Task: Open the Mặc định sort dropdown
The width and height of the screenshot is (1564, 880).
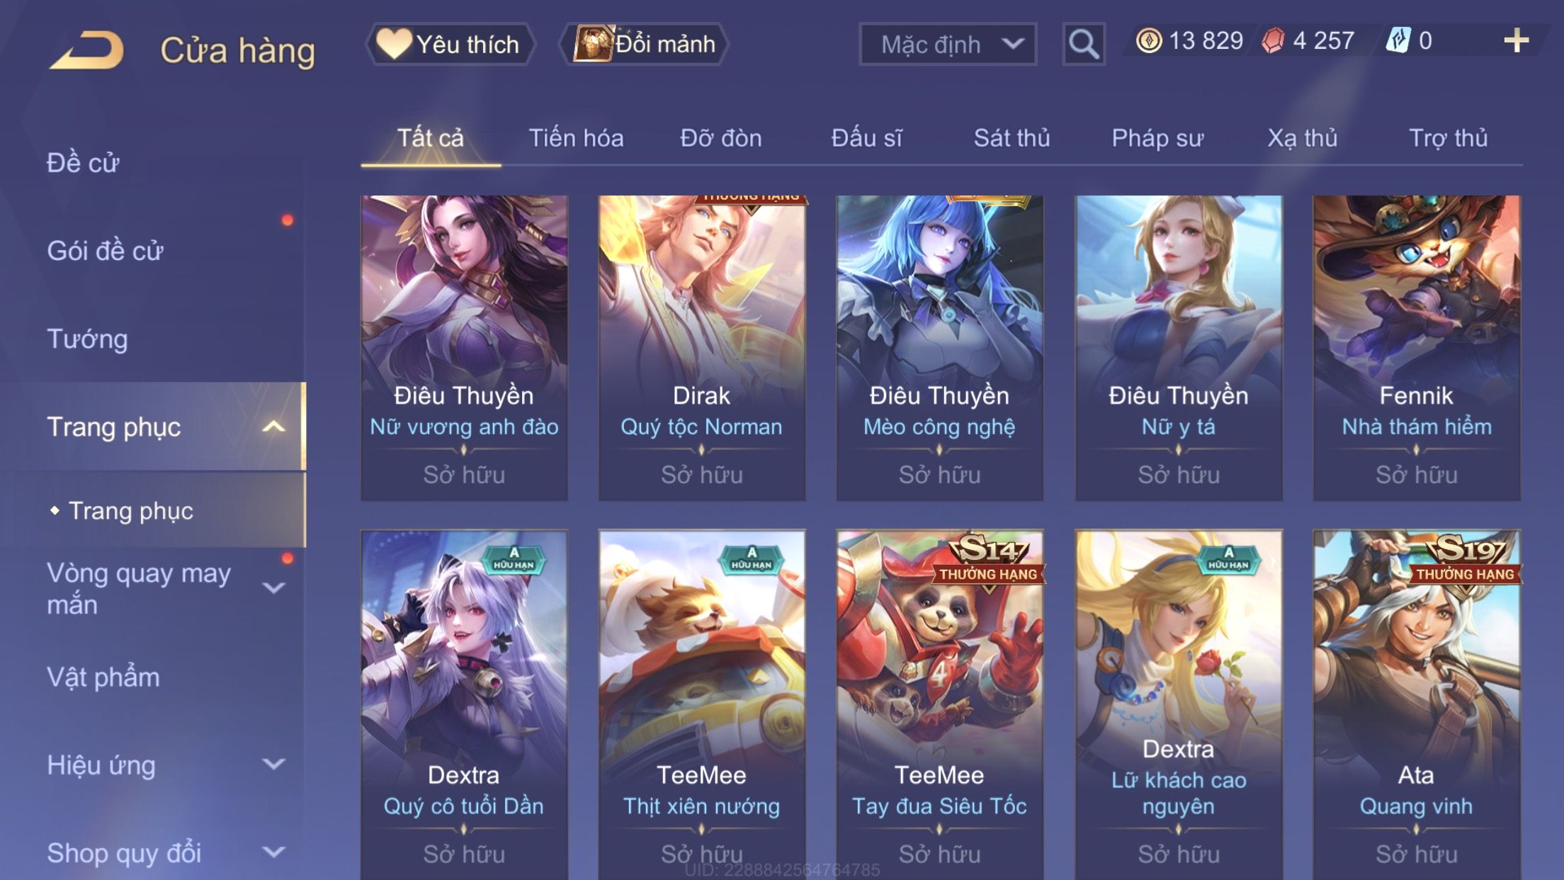Action: click(x=948, y=45)
